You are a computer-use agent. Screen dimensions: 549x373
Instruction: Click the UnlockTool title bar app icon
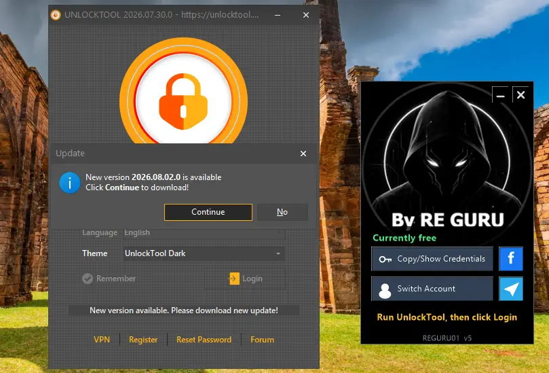point(56,15)
